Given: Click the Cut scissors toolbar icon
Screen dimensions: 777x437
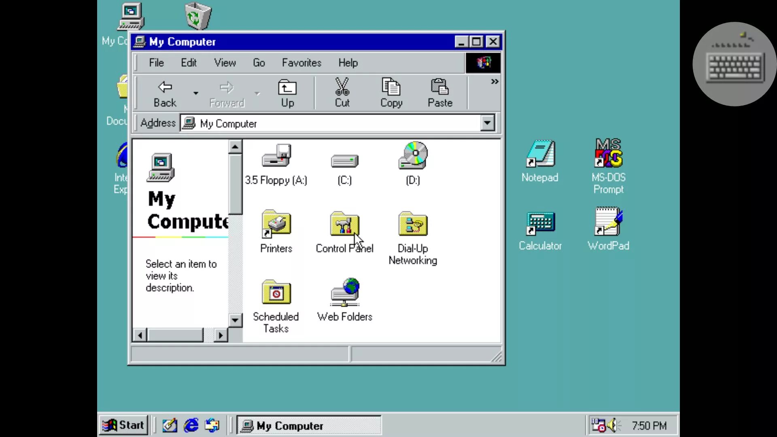Looking at the screenshot, I should click(342, 87).
